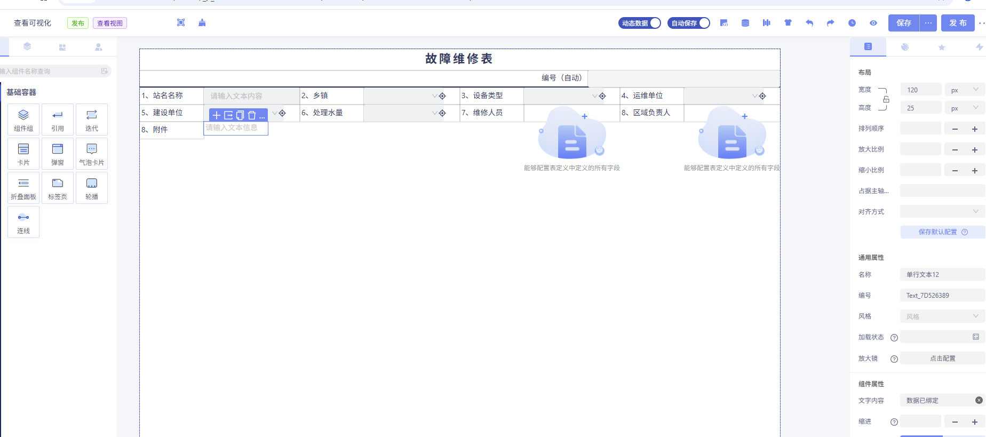
Task: Toggle the 自动保存 switch
Action: [x=689, y=23]
